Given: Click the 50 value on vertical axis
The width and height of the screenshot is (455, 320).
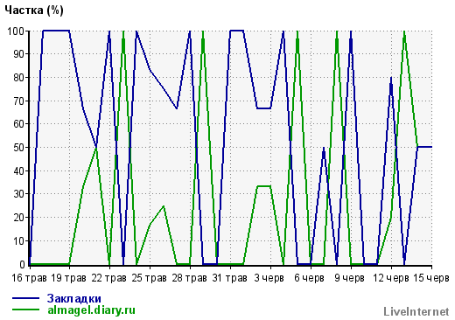Looking at the screenshot, I should [x=19, y=147].
